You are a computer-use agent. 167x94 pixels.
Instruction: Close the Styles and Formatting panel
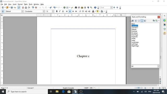[159, 17]
